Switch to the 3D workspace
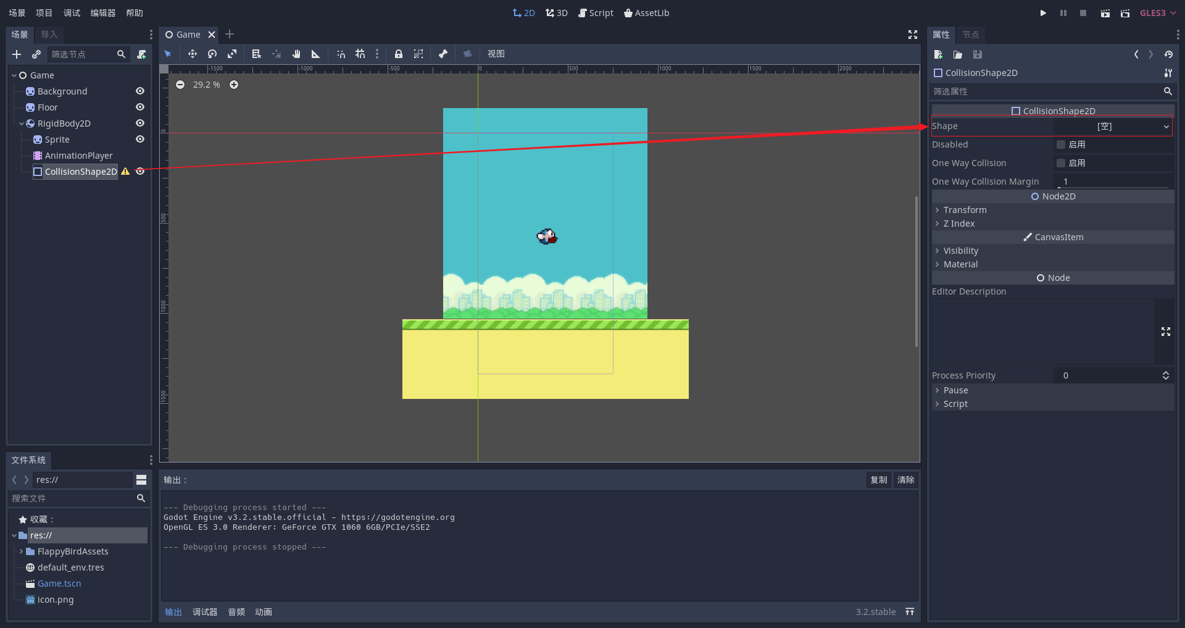 click(557, 13)
